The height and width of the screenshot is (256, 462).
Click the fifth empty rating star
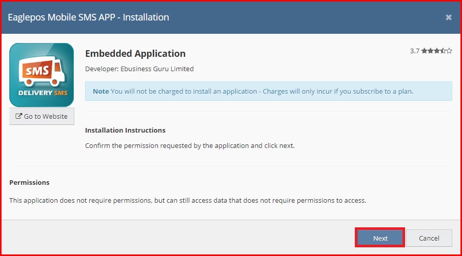449,51
